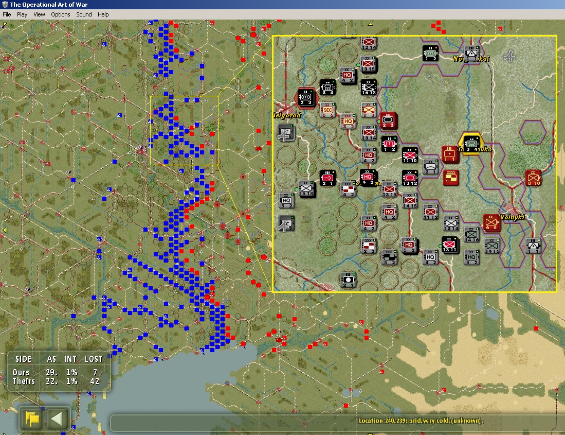
Task: Open the Sound menu dropdown
Action: tap(84, 14)
